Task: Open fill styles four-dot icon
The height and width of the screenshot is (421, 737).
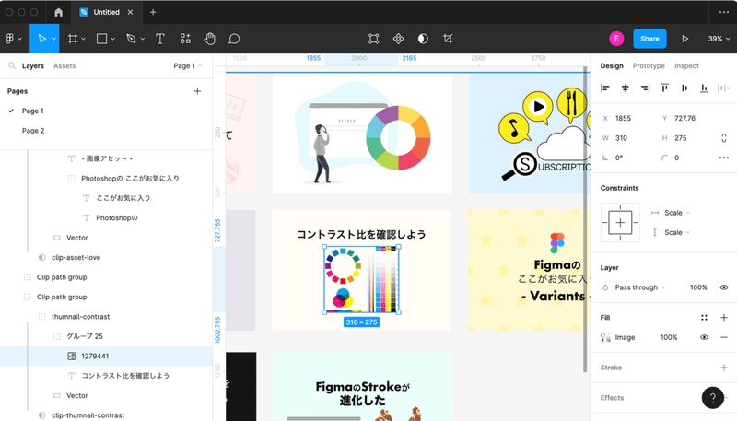Action: (704, 318)
